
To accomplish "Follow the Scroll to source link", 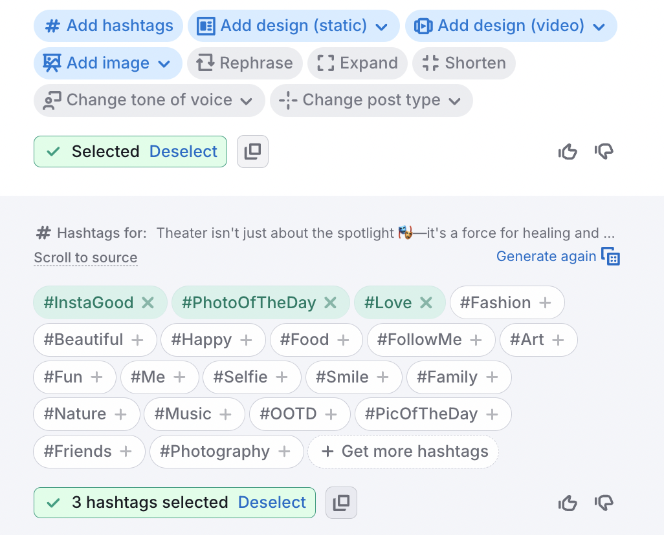I will (x=85, y=257).
